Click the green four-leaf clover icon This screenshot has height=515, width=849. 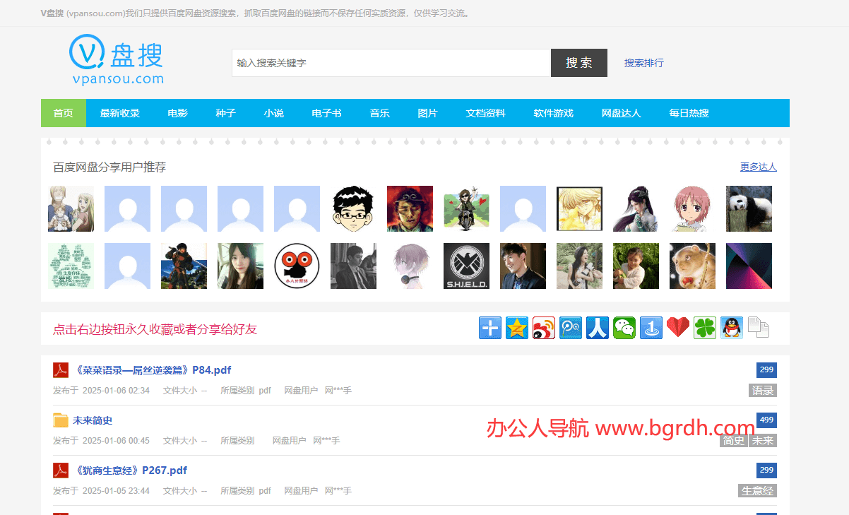tap(705, 328)
